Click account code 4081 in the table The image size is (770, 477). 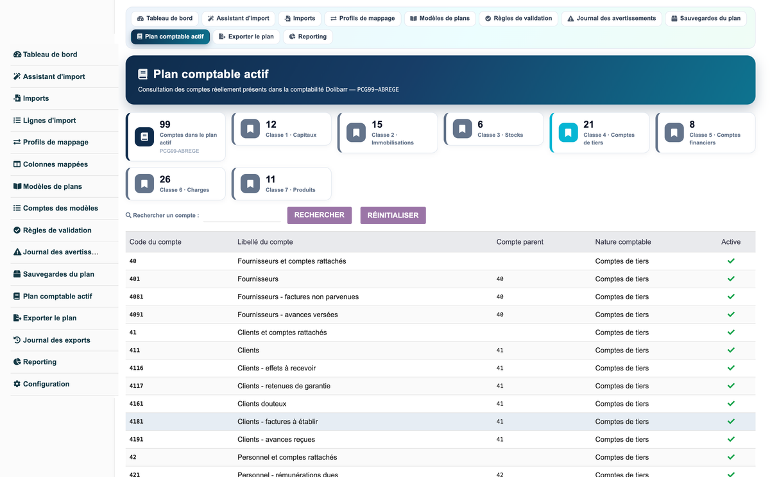pyautogui.click(x=137, y=297)
